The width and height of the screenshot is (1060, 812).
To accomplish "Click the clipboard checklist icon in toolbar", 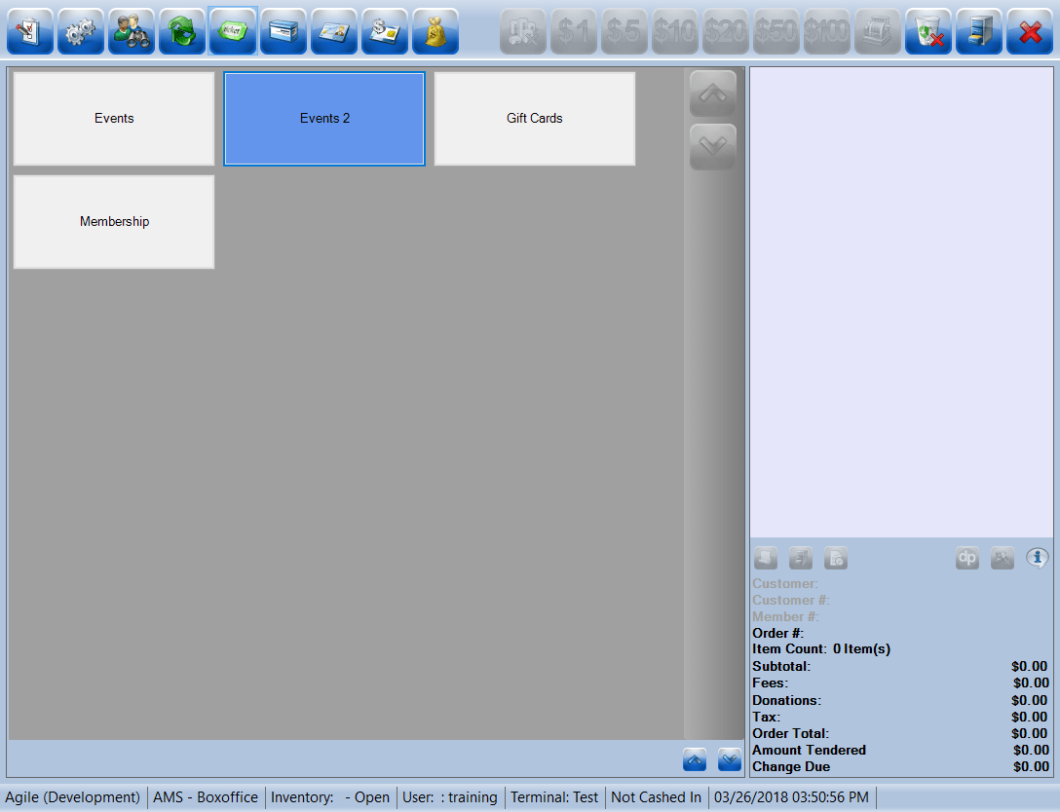I will click(x=30, y=31).
